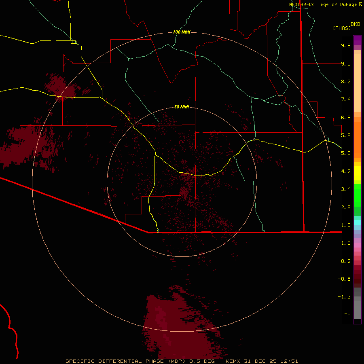364x364 pixels.
Task: Click the KEMX station identifier in the caption
Action: [233, 361]
